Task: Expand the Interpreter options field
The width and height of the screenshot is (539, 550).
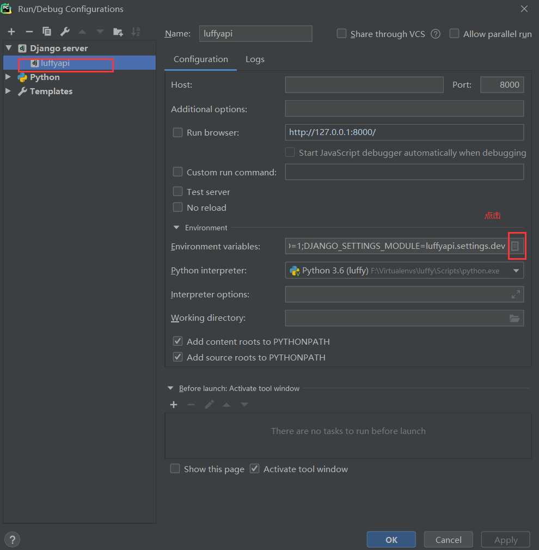Action: pos(516,294)
